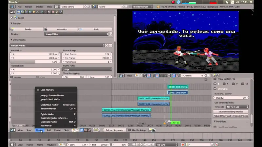The width and height of the screenshot is (262, 147).
Task: Toggle the Proxy Custom File checkbox
Action: (x=215, y=79)
